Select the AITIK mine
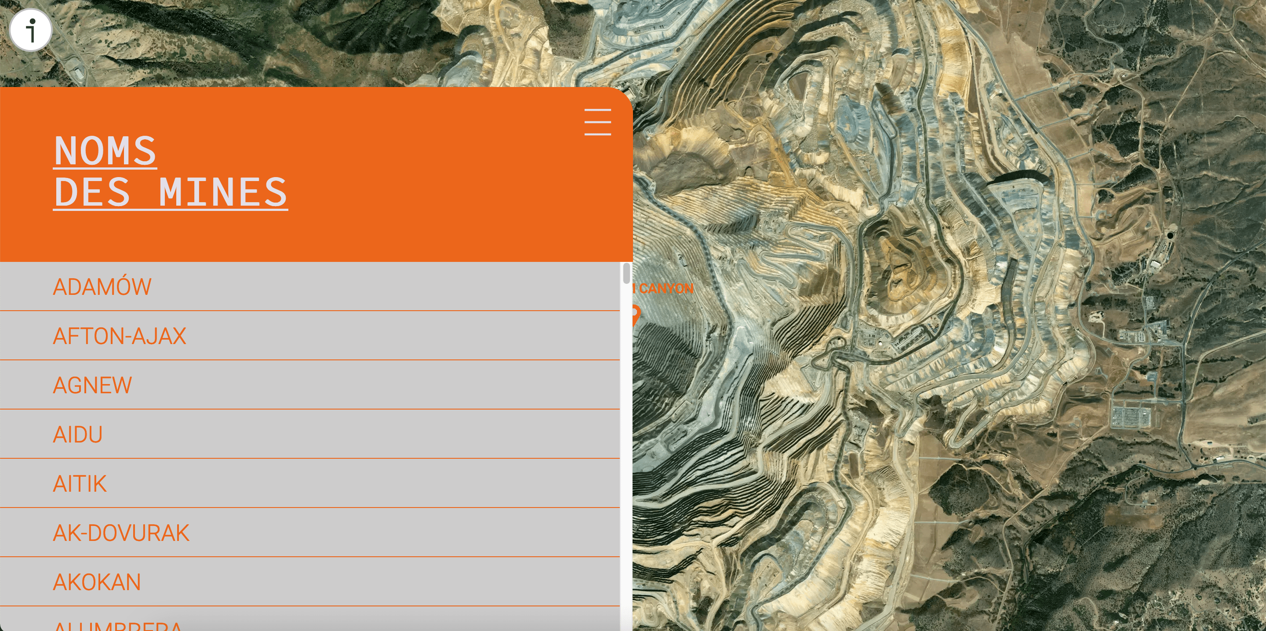 (x=80, y=483)
